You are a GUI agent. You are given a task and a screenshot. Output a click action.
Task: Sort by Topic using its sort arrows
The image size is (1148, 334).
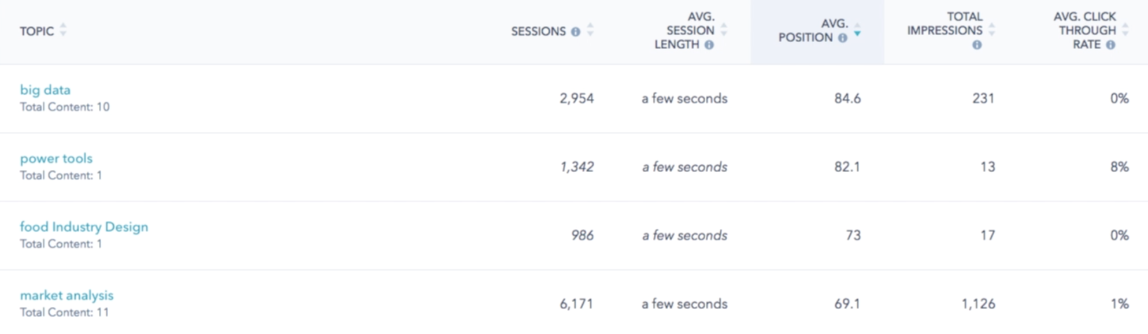coord(63,29)
